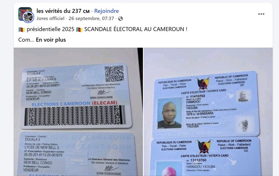279x176 pixels.
Task: Click the barcode strip on the ELECAM card
Action: (75, 115)
